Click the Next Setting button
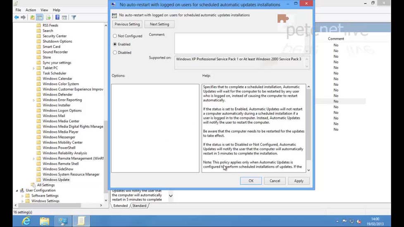This screenshot has height=227, width=404. coord(159,24)
